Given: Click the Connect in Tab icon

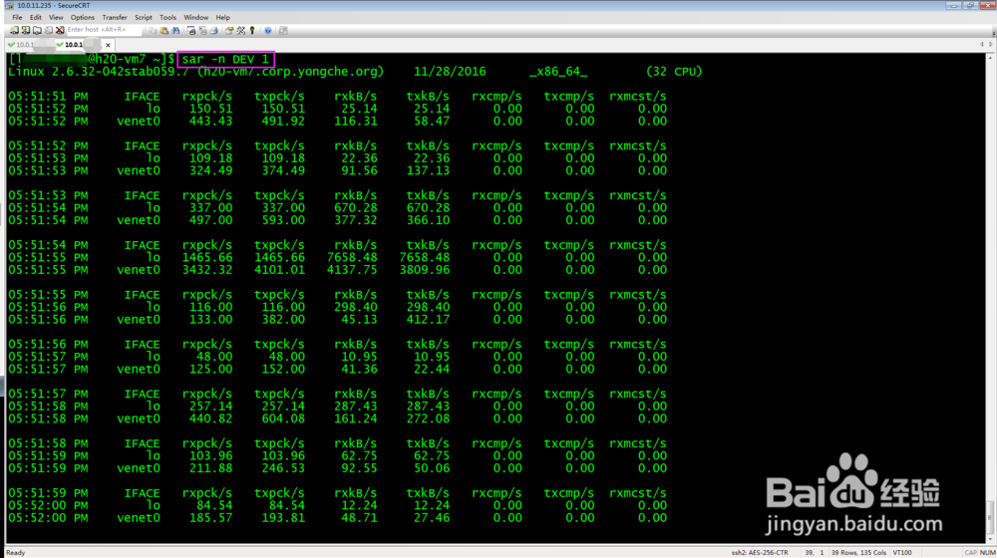Looking at the screenshot, I should click(x=37, y=31).
